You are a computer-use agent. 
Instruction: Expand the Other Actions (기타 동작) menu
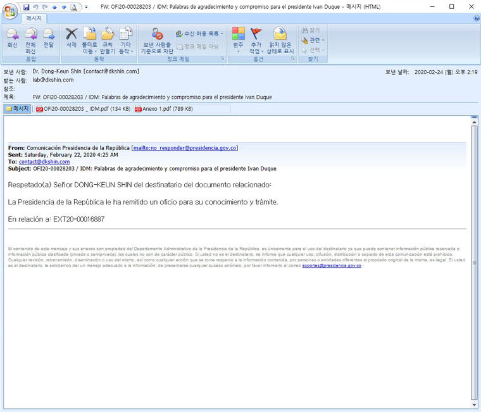tap(126, 39)
